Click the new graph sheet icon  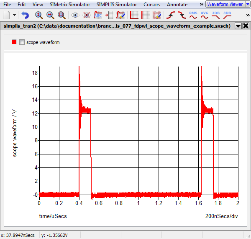6,15
